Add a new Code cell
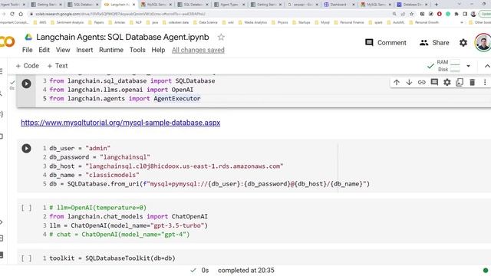 pyautogui.click(x=28, y=66)
